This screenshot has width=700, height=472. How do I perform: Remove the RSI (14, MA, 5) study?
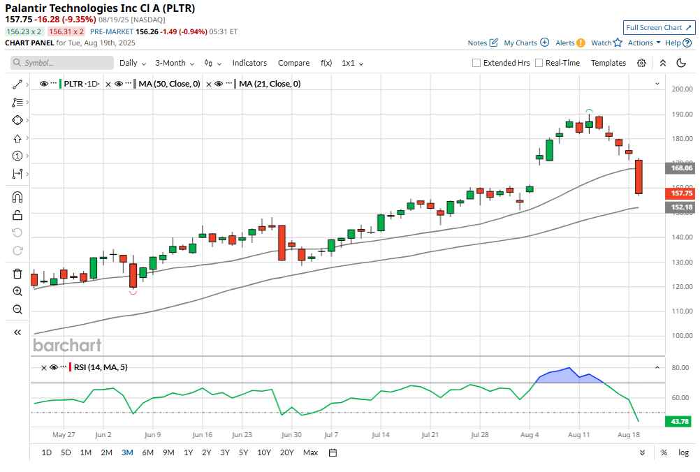tap(44, 367)
